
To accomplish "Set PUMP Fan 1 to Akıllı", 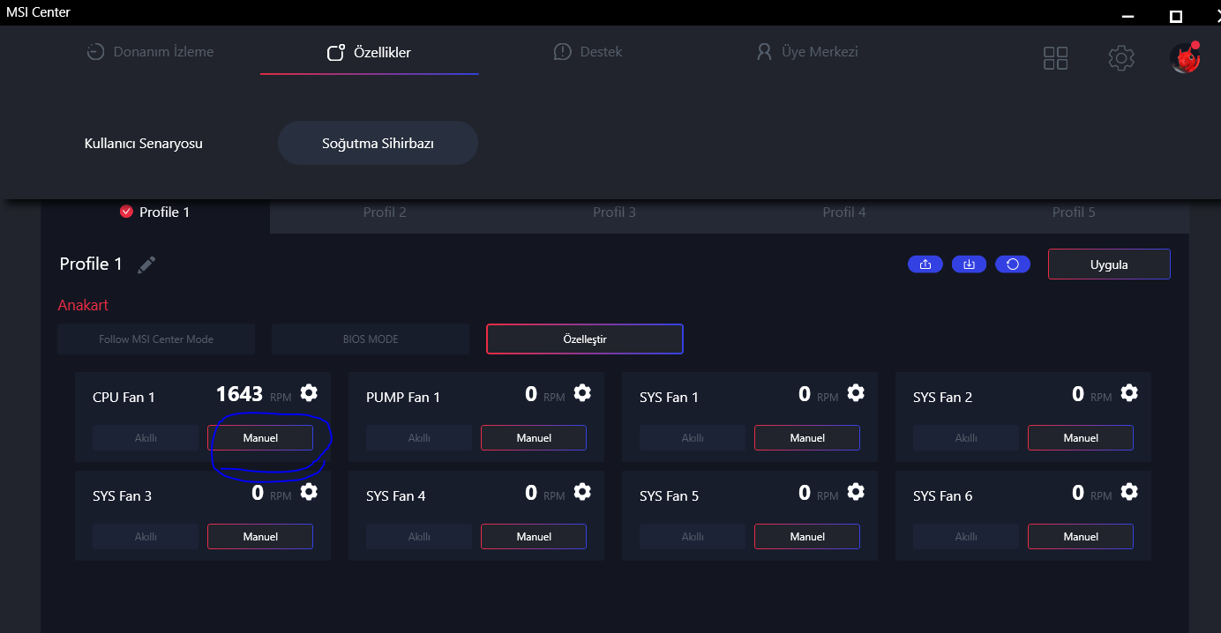I will 419,438.
